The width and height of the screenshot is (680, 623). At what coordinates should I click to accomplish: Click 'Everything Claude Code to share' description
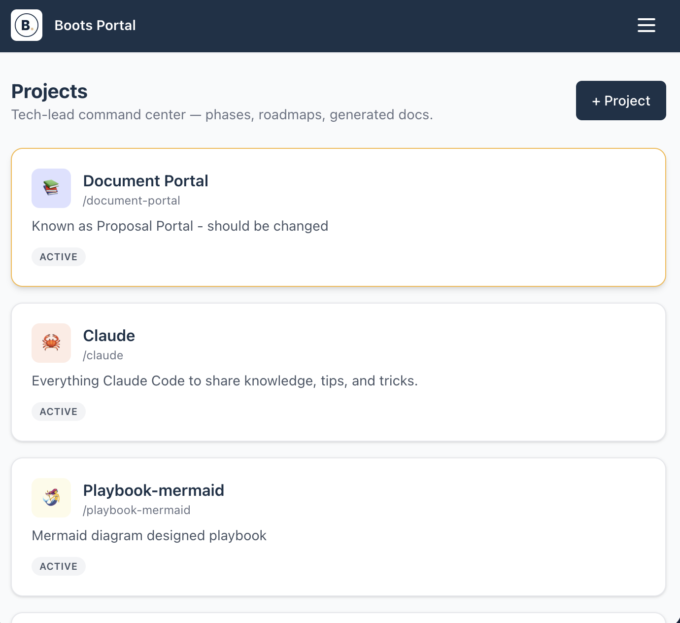coord(225,381)
